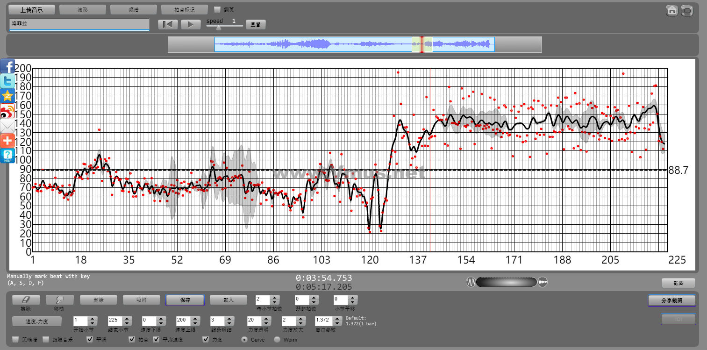This screenshot has width=707, height=350.
Task: Open the HELP question mark icon
Action: (x=7, y=156)
